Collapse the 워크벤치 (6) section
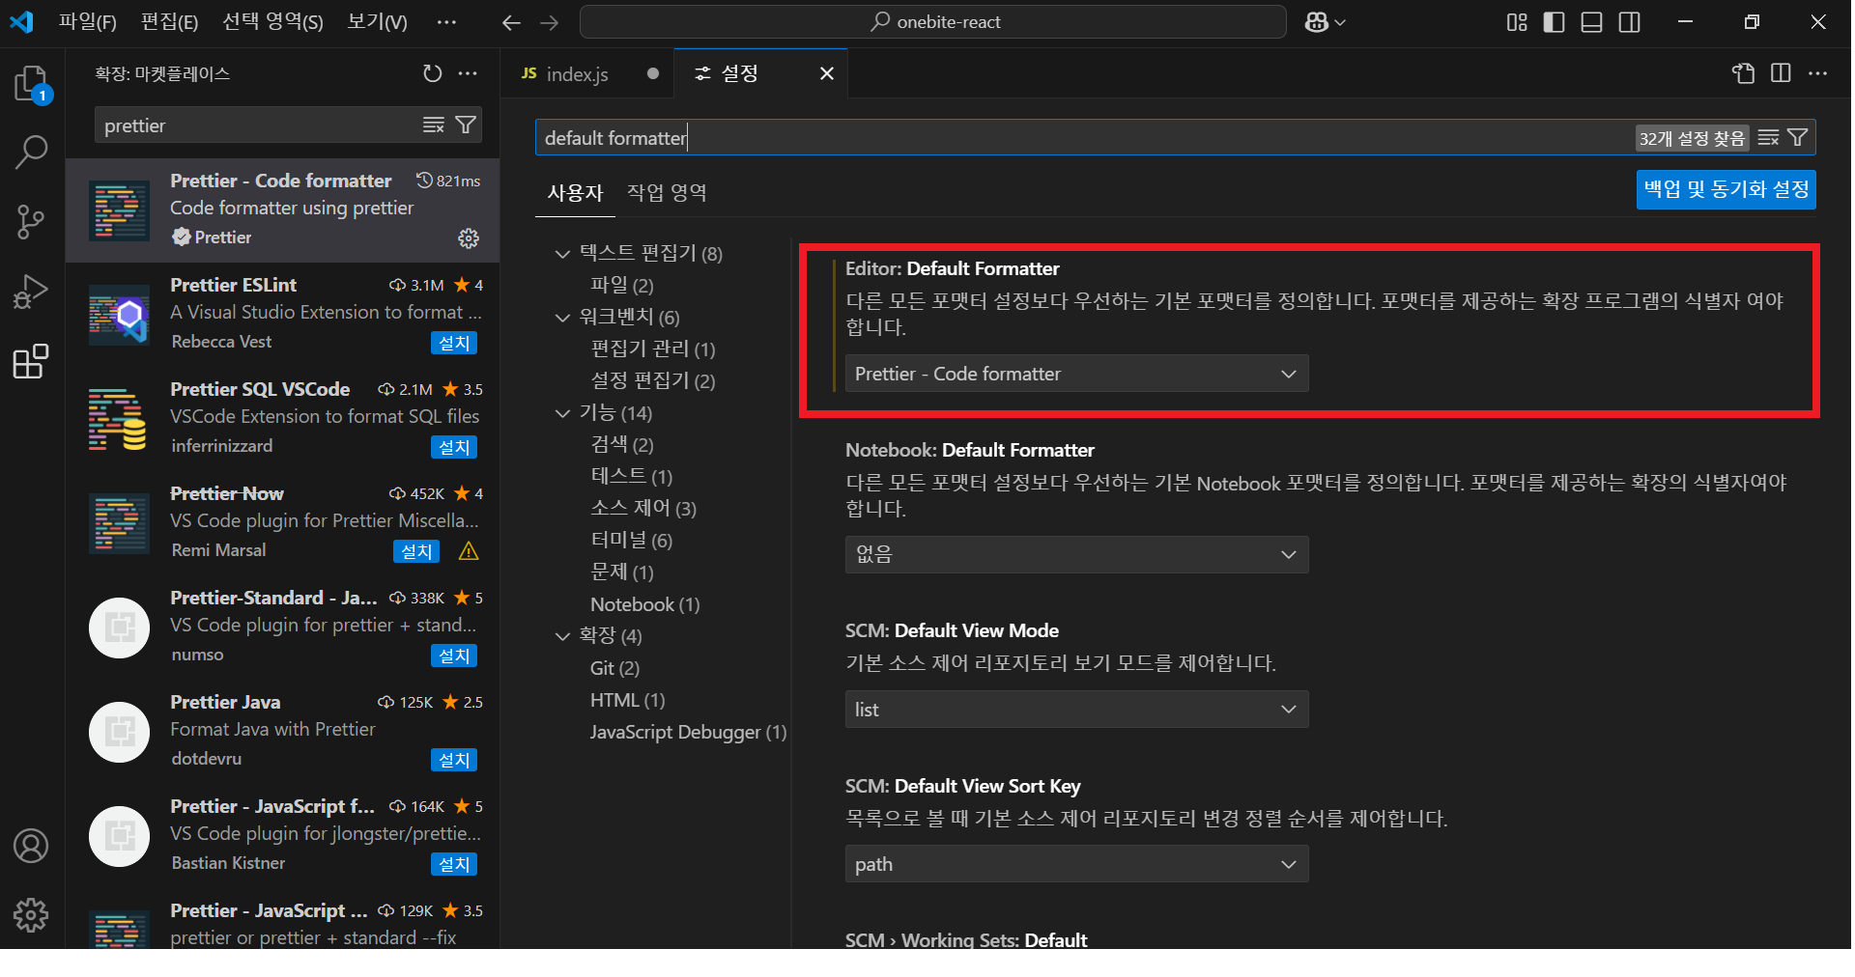This screenshot has width=1855, height=977. [562, 318]
